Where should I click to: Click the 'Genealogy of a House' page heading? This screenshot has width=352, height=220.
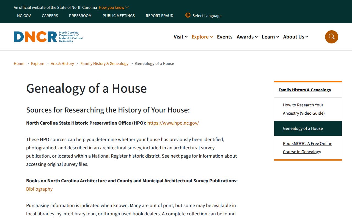[86, 88]
